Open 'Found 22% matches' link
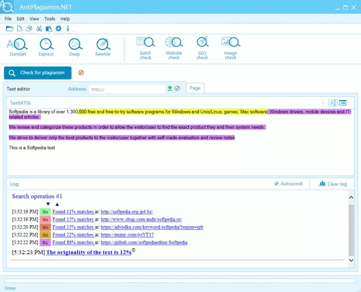Viewport: 361px width, 292px height. point(73,235)
